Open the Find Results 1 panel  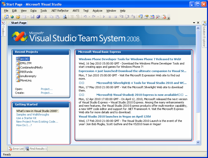click(36, 149)
